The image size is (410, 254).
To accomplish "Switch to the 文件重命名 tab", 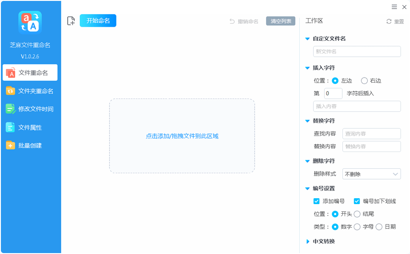I will click(30, 73).
